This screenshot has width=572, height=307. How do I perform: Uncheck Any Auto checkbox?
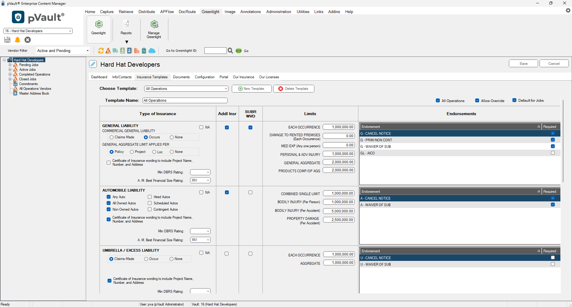click(109, 197)
